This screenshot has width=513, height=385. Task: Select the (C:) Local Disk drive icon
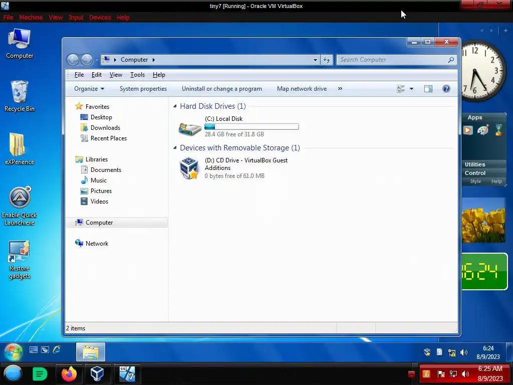(190, 129)
